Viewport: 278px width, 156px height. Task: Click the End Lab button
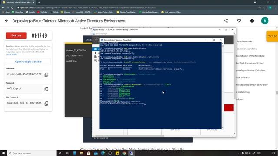click(17, 36)
